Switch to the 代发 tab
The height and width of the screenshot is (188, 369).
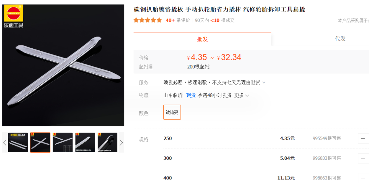point(340,39)
